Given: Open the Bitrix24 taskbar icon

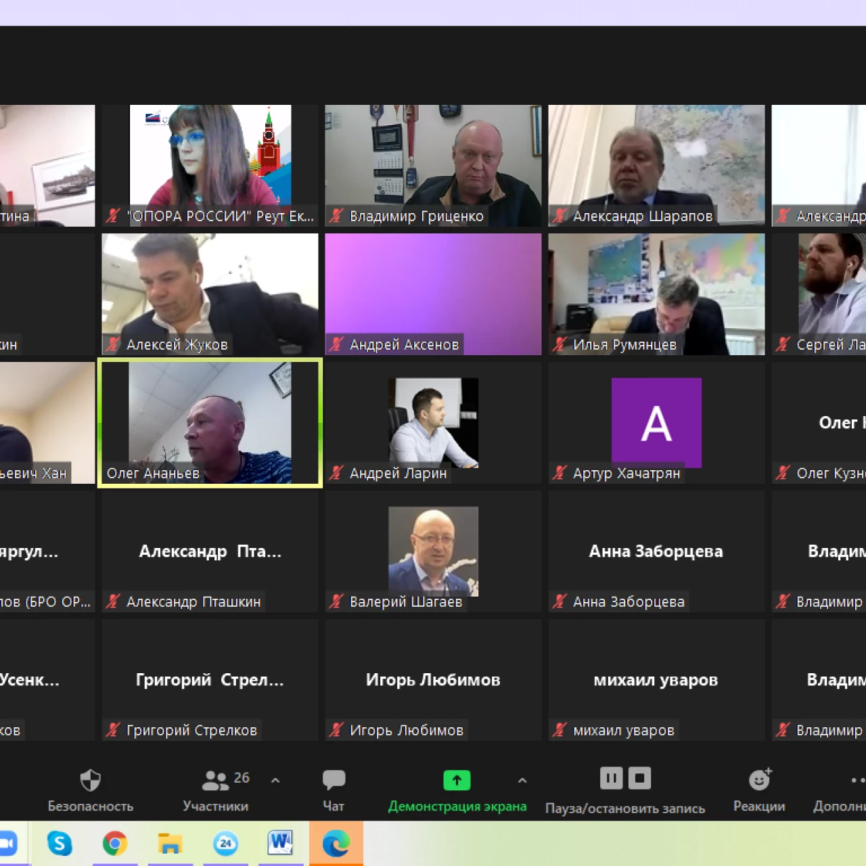Looking at the screenshot, I should 225,843.
